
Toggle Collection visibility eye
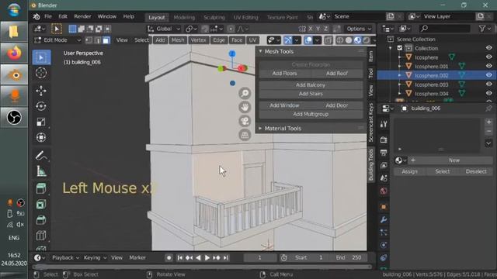pyautogui.click(x=488, y=48)
